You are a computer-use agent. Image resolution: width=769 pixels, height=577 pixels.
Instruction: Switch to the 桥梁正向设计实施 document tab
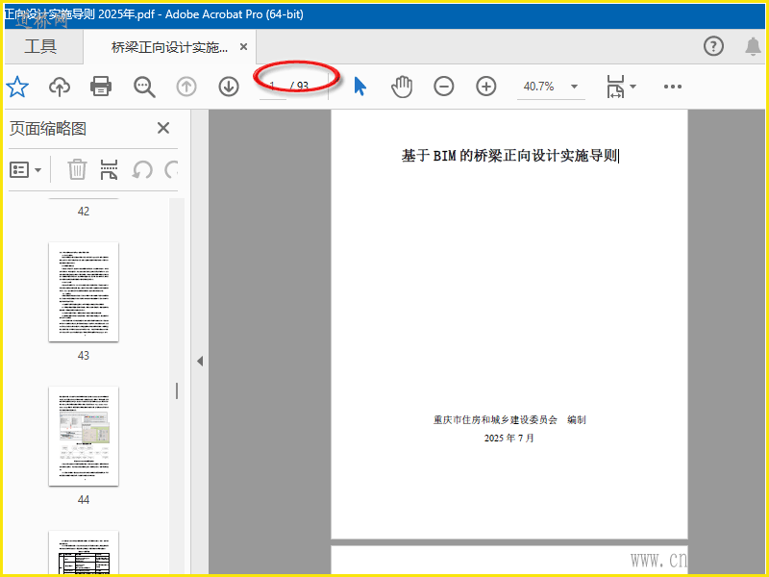[x=169, y=47]
